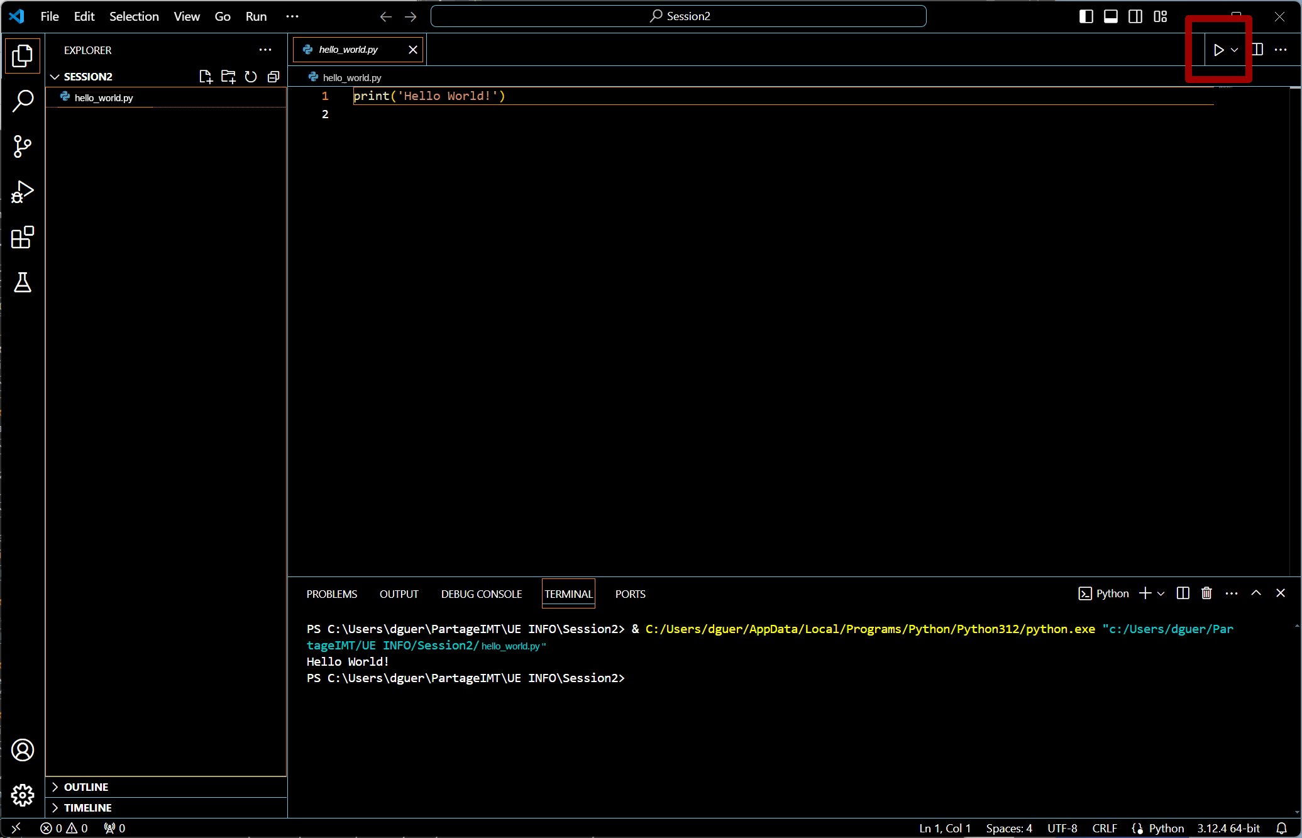
Task: Click the New File icon in Explorer
Action: click(206, 77)
